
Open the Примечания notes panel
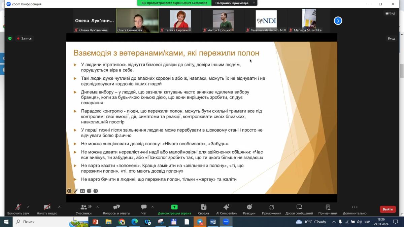328,209
